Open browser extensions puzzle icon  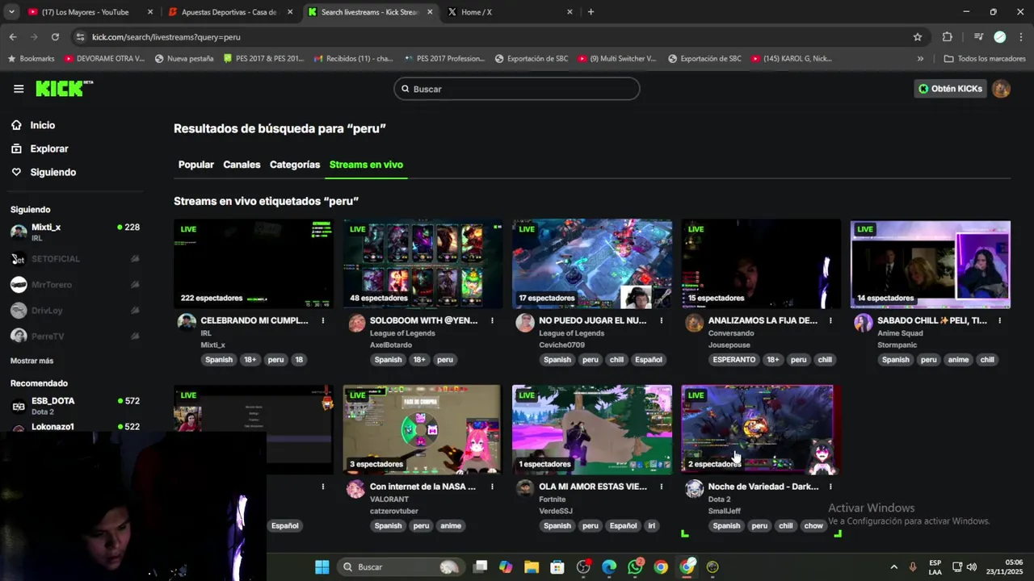[948, 37]
